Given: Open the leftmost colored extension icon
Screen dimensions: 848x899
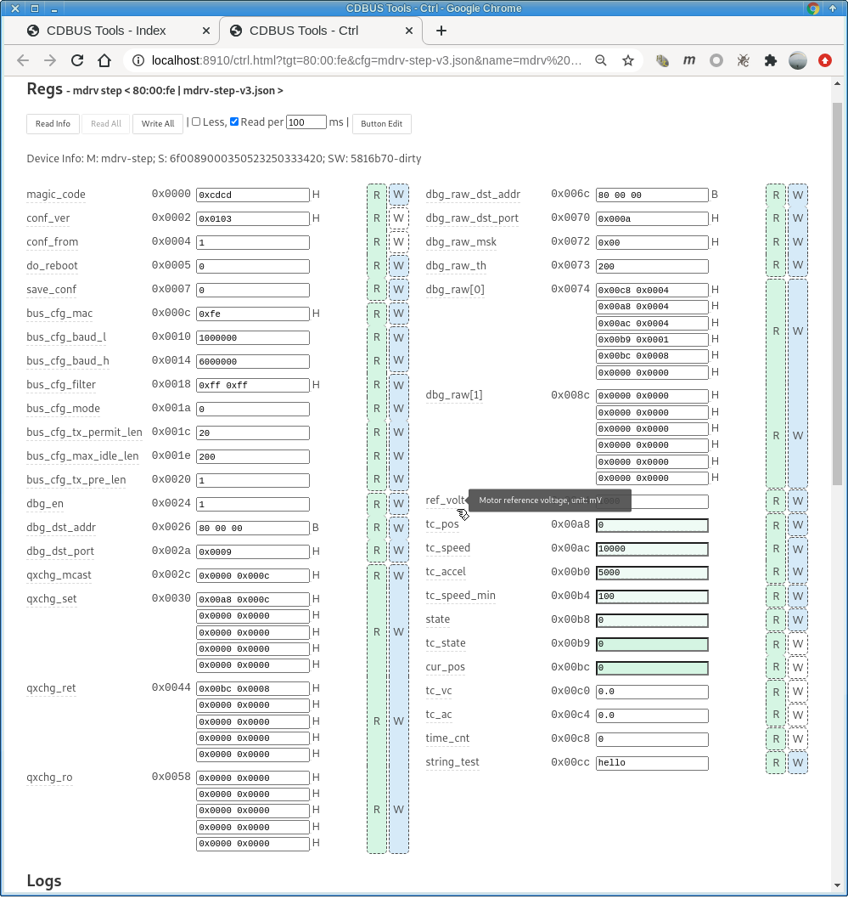Looking at the screenshot, I should coord(662,60).
